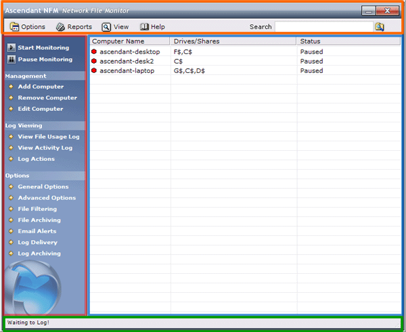Click the red status icon for ascendant-desktop

pyautogui.click(x=94, y=51)
